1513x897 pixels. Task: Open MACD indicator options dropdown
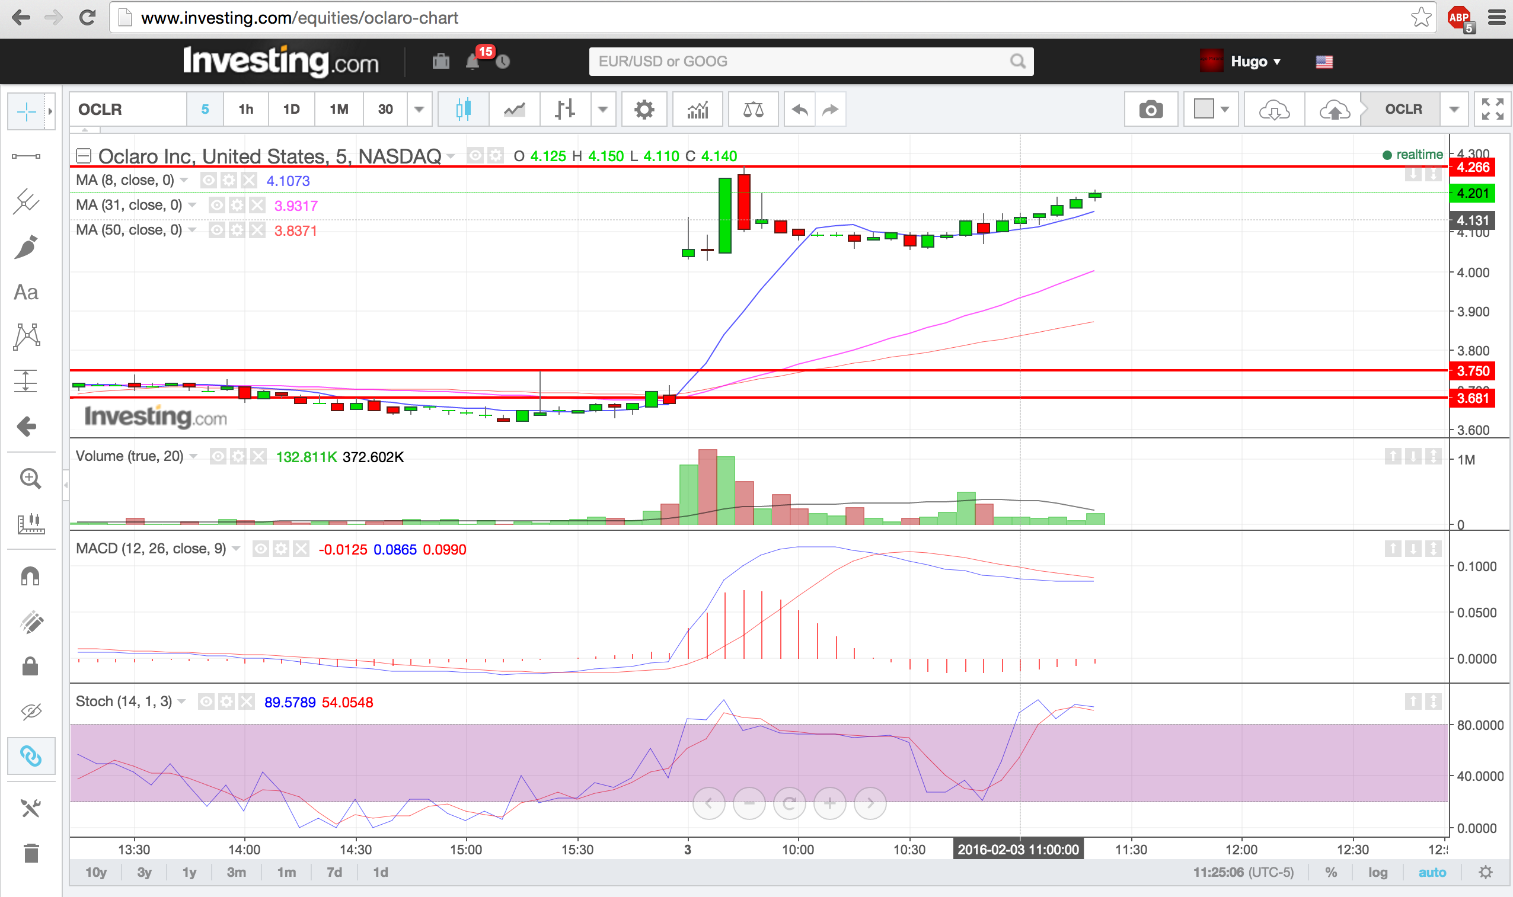[237, 549]
